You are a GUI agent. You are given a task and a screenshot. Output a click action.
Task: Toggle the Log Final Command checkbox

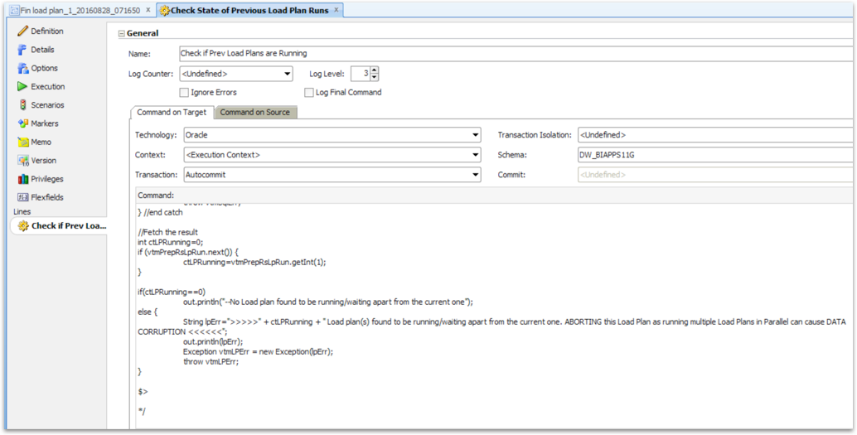(309, 92)
